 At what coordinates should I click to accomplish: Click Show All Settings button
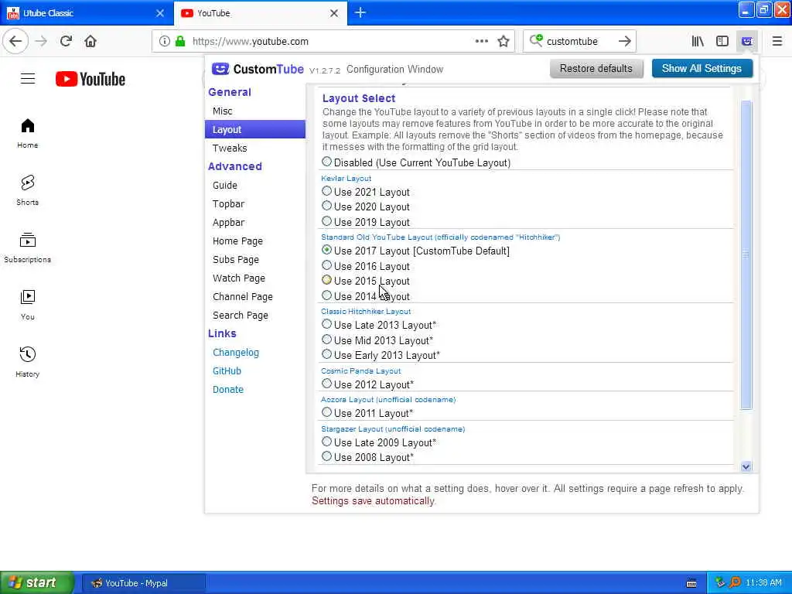tap(702, 68)
